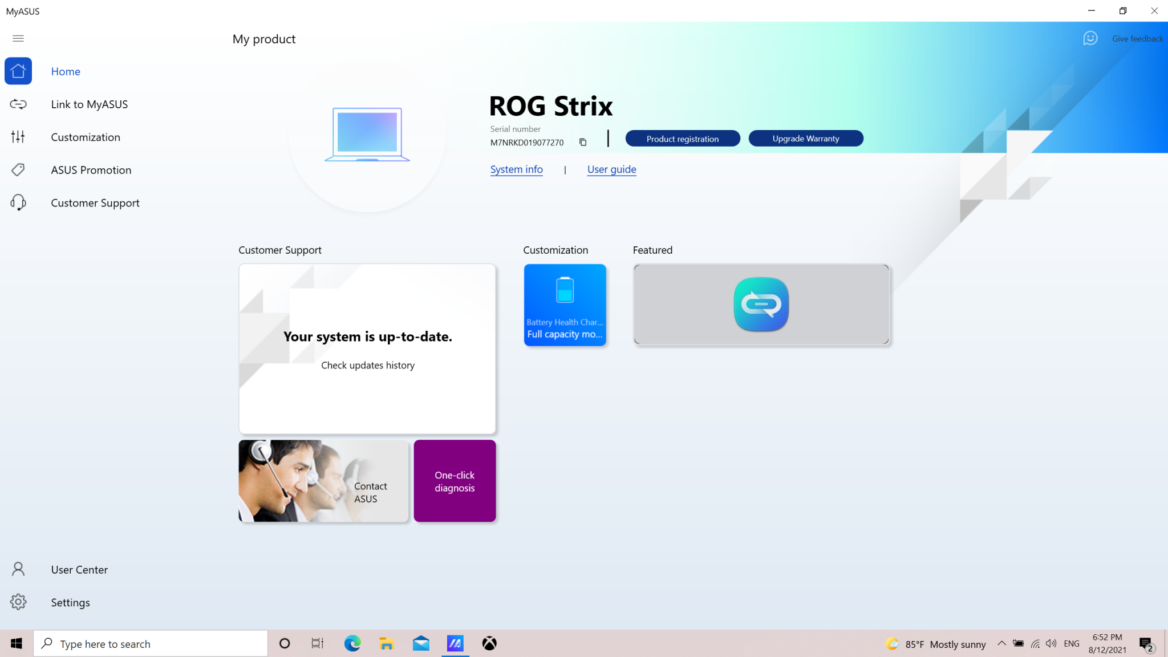Open the User guide link

click(x=611, y=169)
